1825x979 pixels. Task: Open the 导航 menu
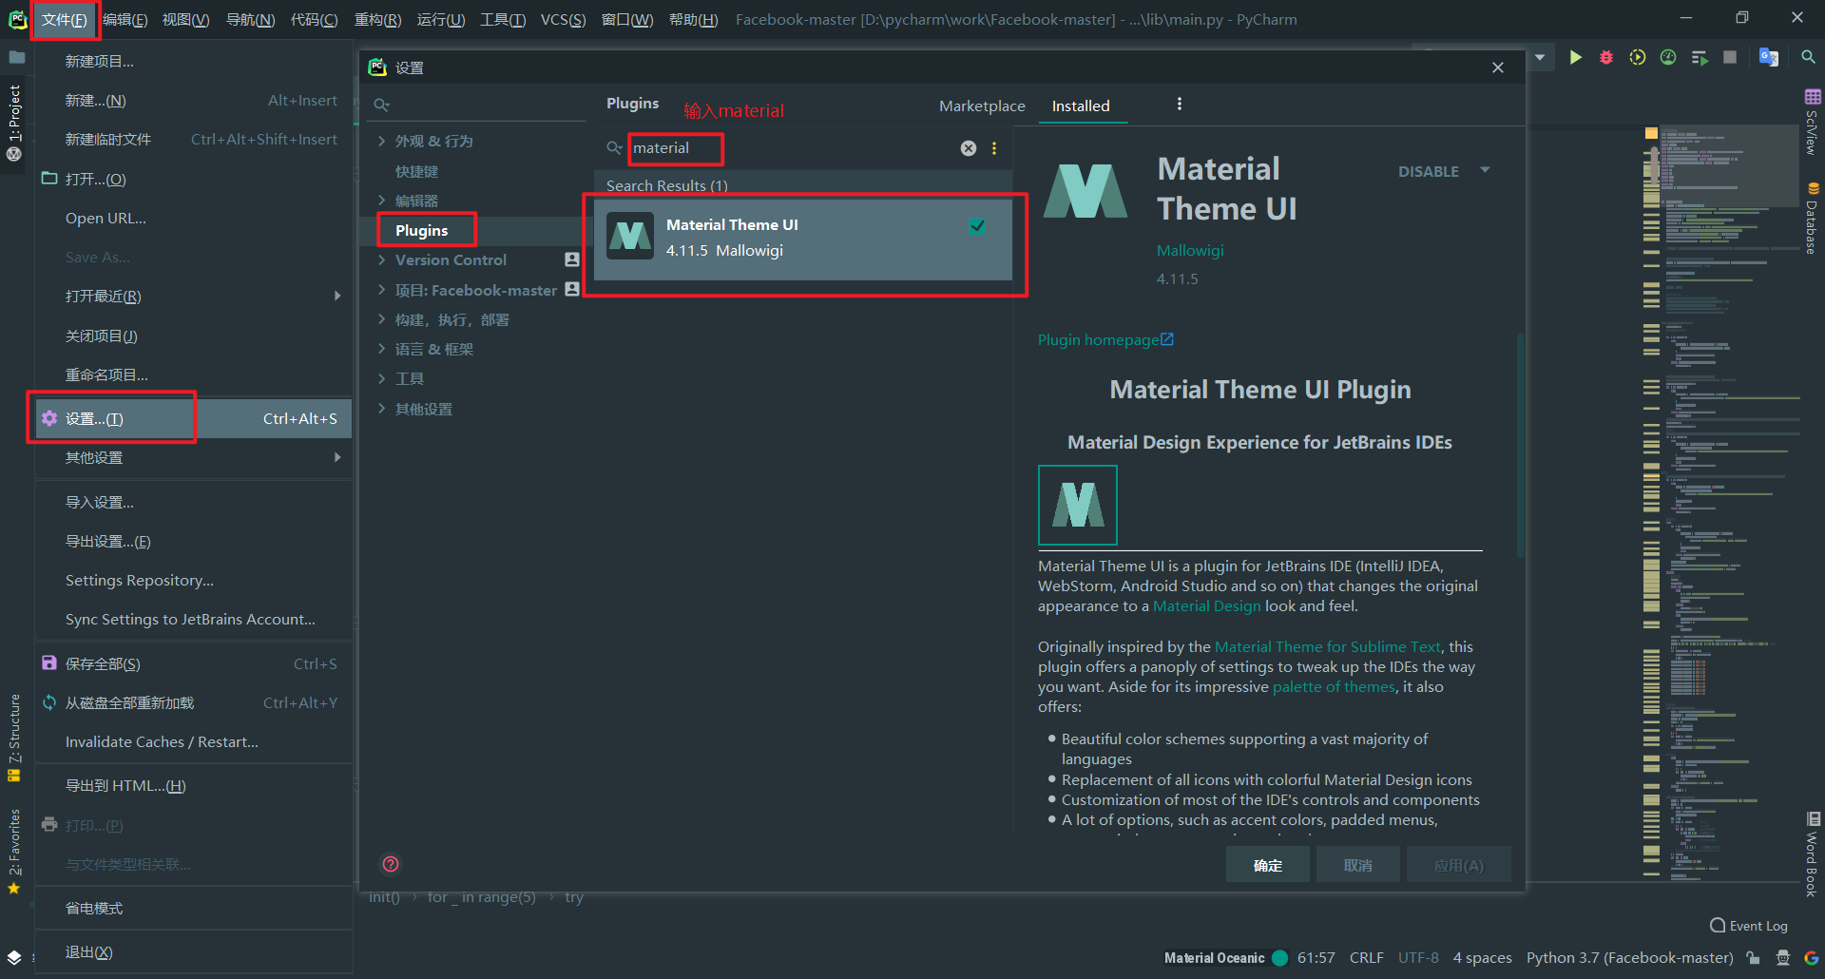pyautogui.click(x=251, y=20)
